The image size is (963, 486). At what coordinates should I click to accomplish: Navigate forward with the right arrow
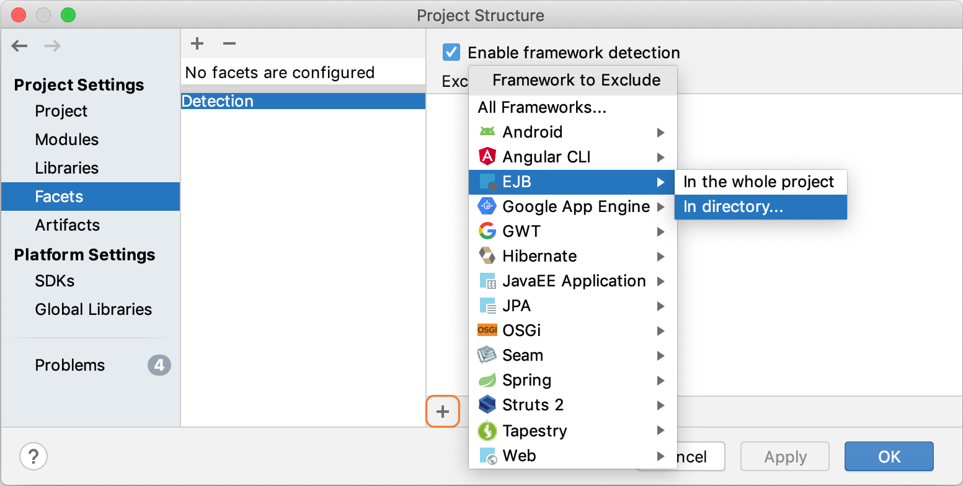(52, 46)
